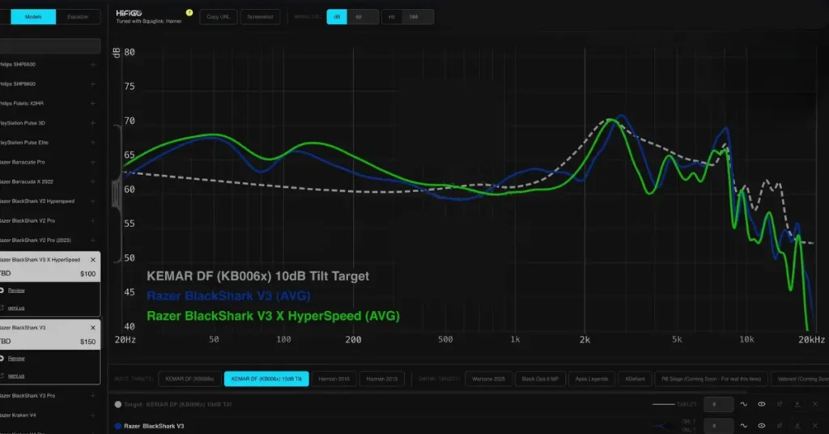Add Razer Barracuda Pro with plus icon
The height and width of the screenshot is (434, 829).
[x=93, y=162]
